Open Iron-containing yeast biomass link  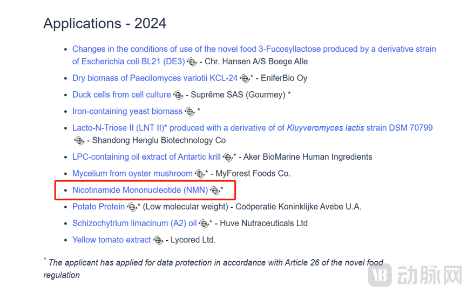tap(127, 111)
